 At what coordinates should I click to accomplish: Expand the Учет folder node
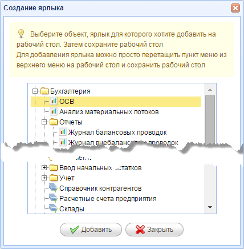[x=44, y=178]
